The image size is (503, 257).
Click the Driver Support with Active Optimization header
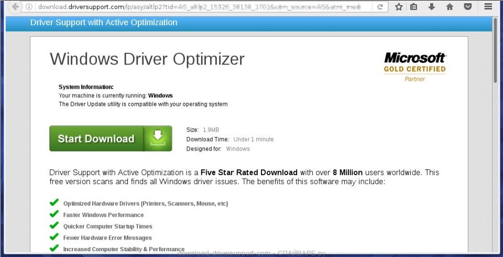pyautogui.click(x=104, y=23)
